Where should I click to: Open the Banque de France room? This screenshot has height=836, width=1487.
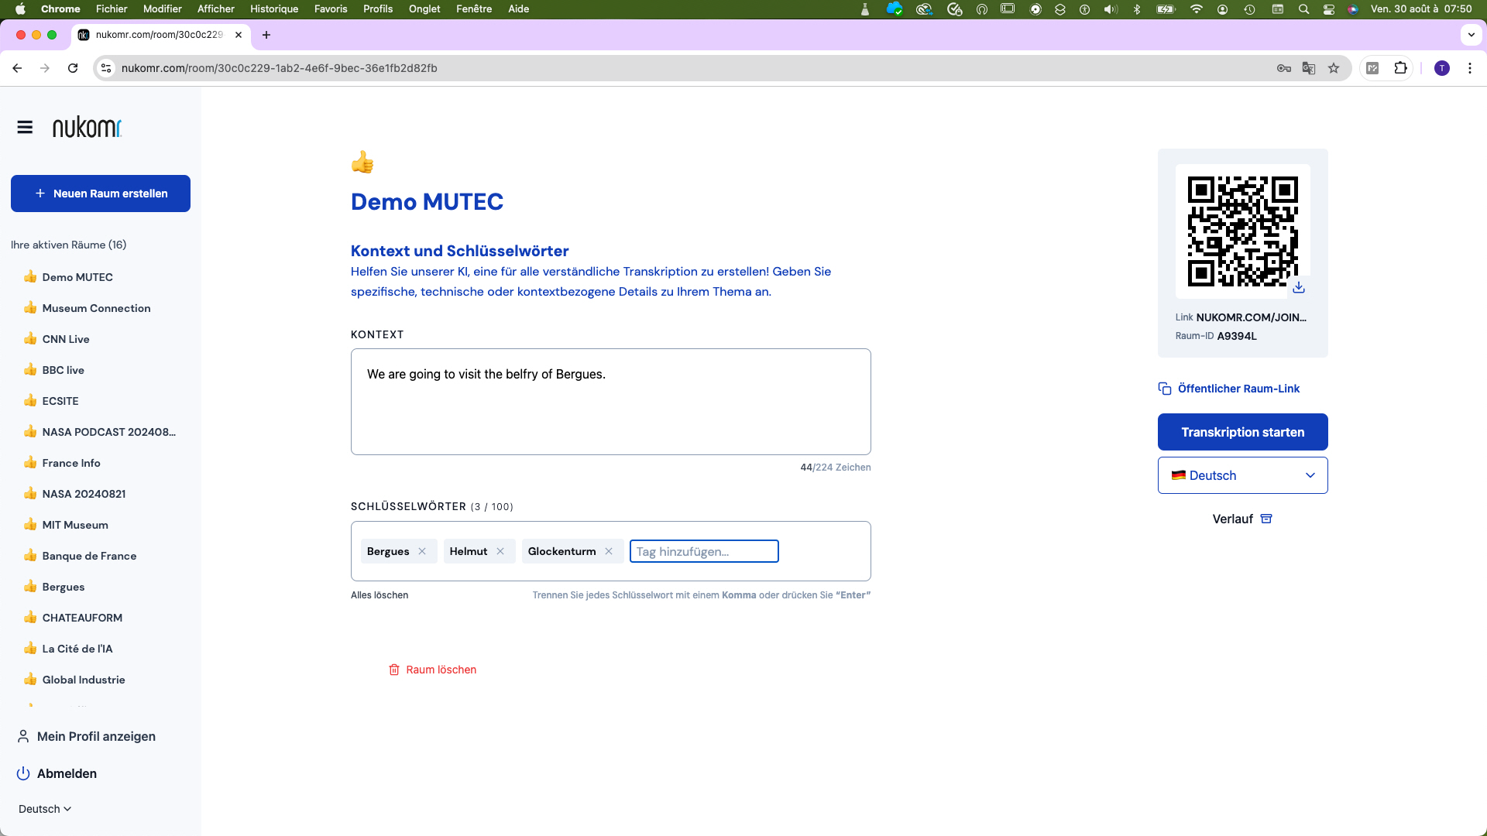(89, 556)
